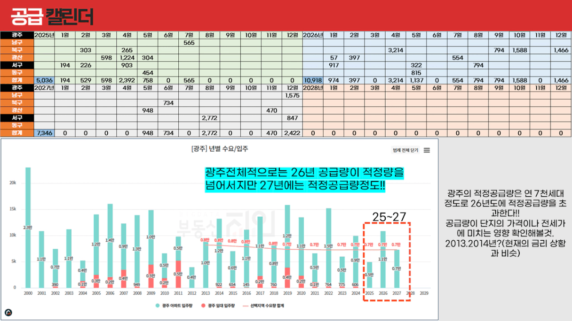The height and width of the screenshot is (321, 572).
Task: Click the 범례 전체 닫기 button
Action: [405, 150]
